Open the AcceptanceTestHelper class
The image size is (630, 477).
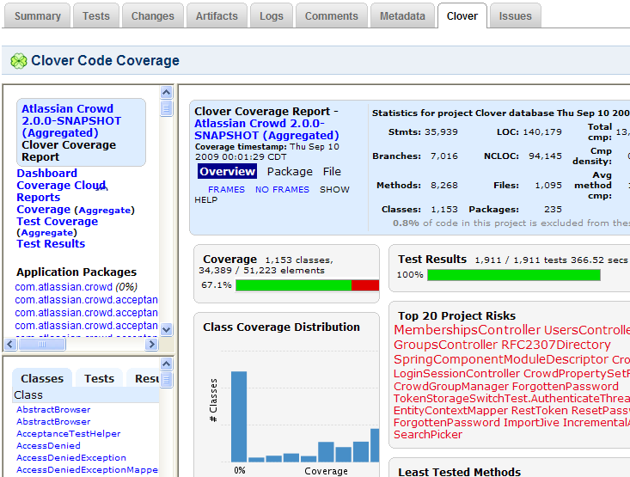(68, 434)
